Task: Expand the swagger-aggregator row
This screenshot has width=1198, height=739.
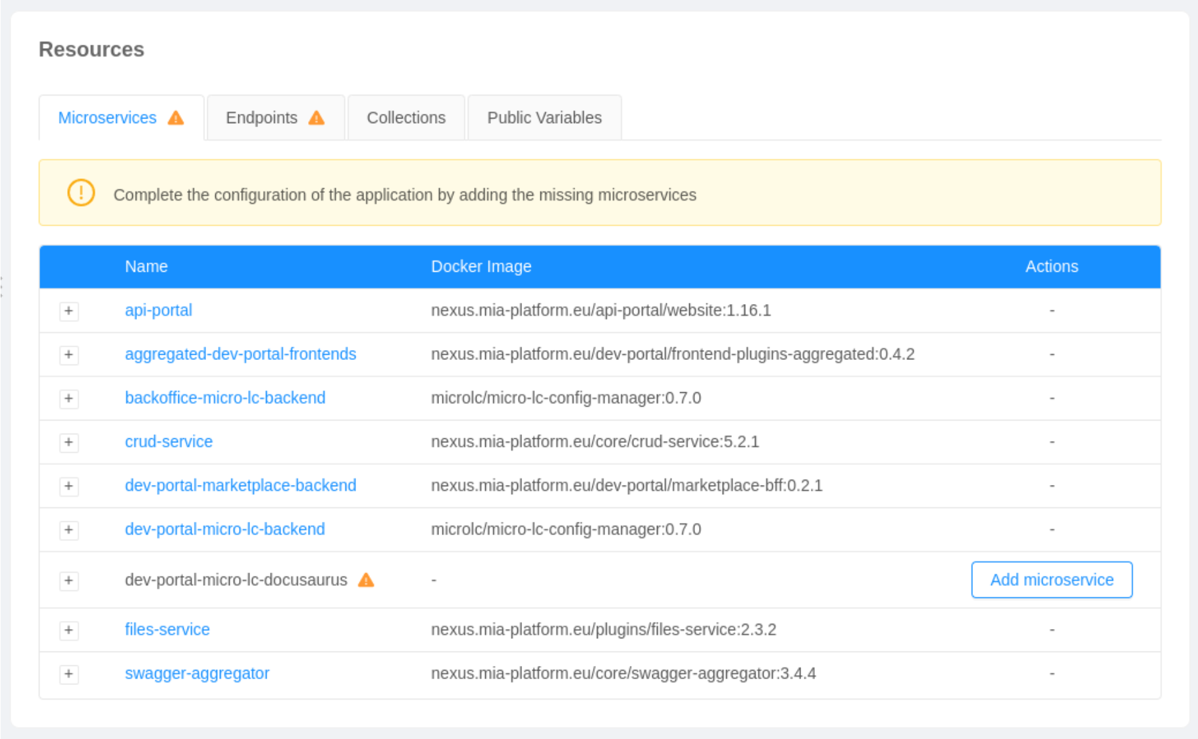Action: pyautogui.click(x=68, y=674)
